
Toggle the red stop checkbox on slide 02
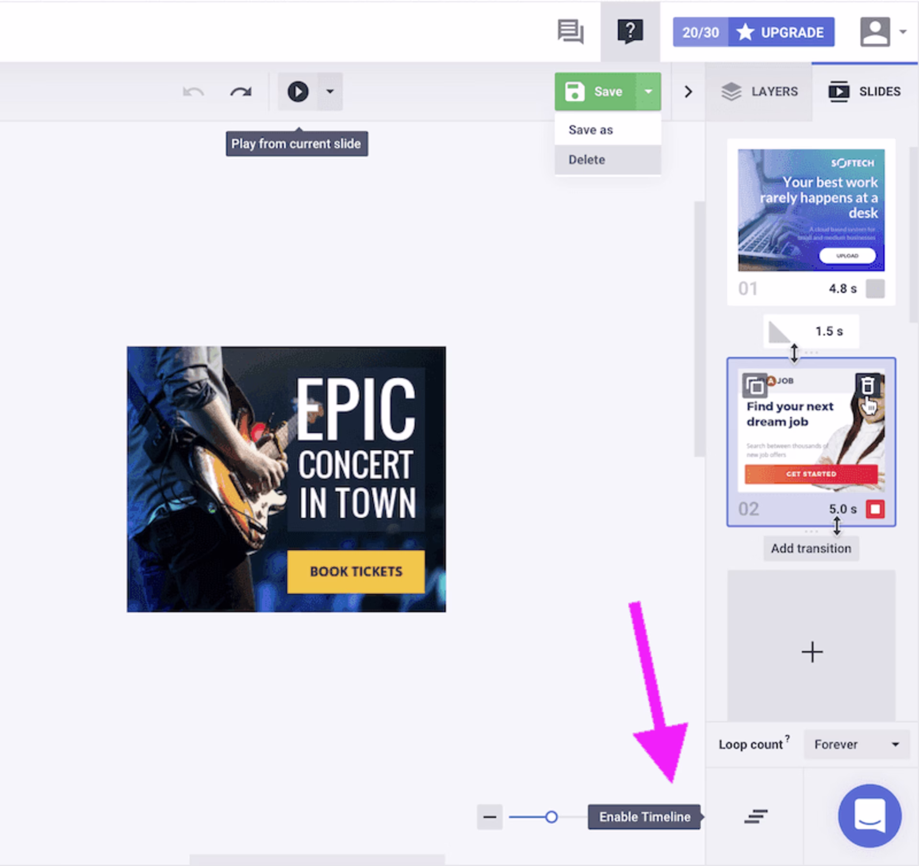(875, 509)
